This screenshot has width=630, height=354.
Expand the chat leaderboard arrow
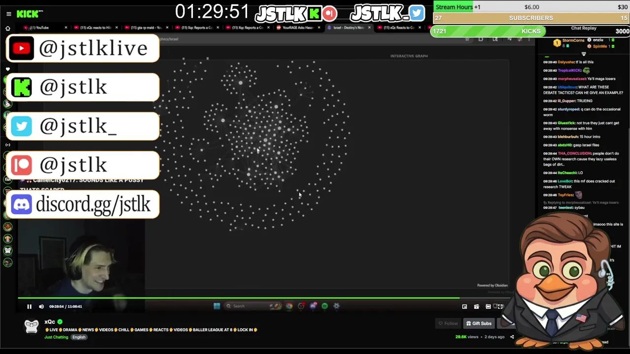[584, 54]
